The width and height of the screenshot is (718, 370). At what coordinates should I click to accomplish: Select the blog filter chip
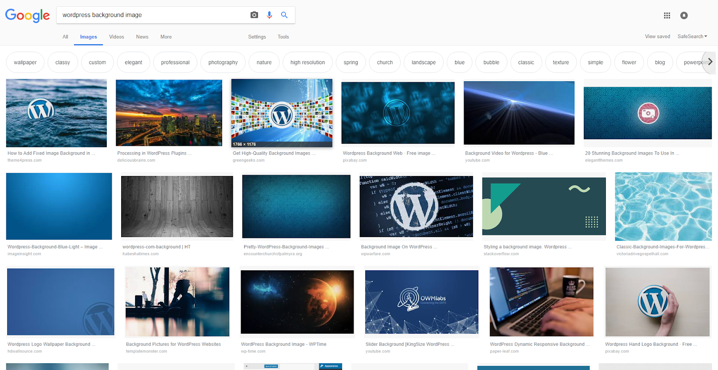point(660,62)
